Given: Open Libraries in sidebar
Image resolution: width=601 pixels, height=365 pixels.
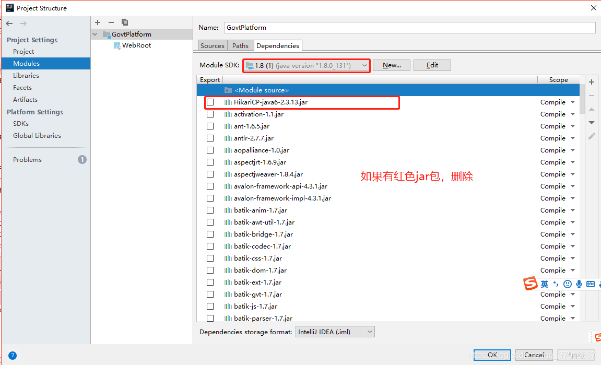Looking at the screenshot, I should (26, 76).
